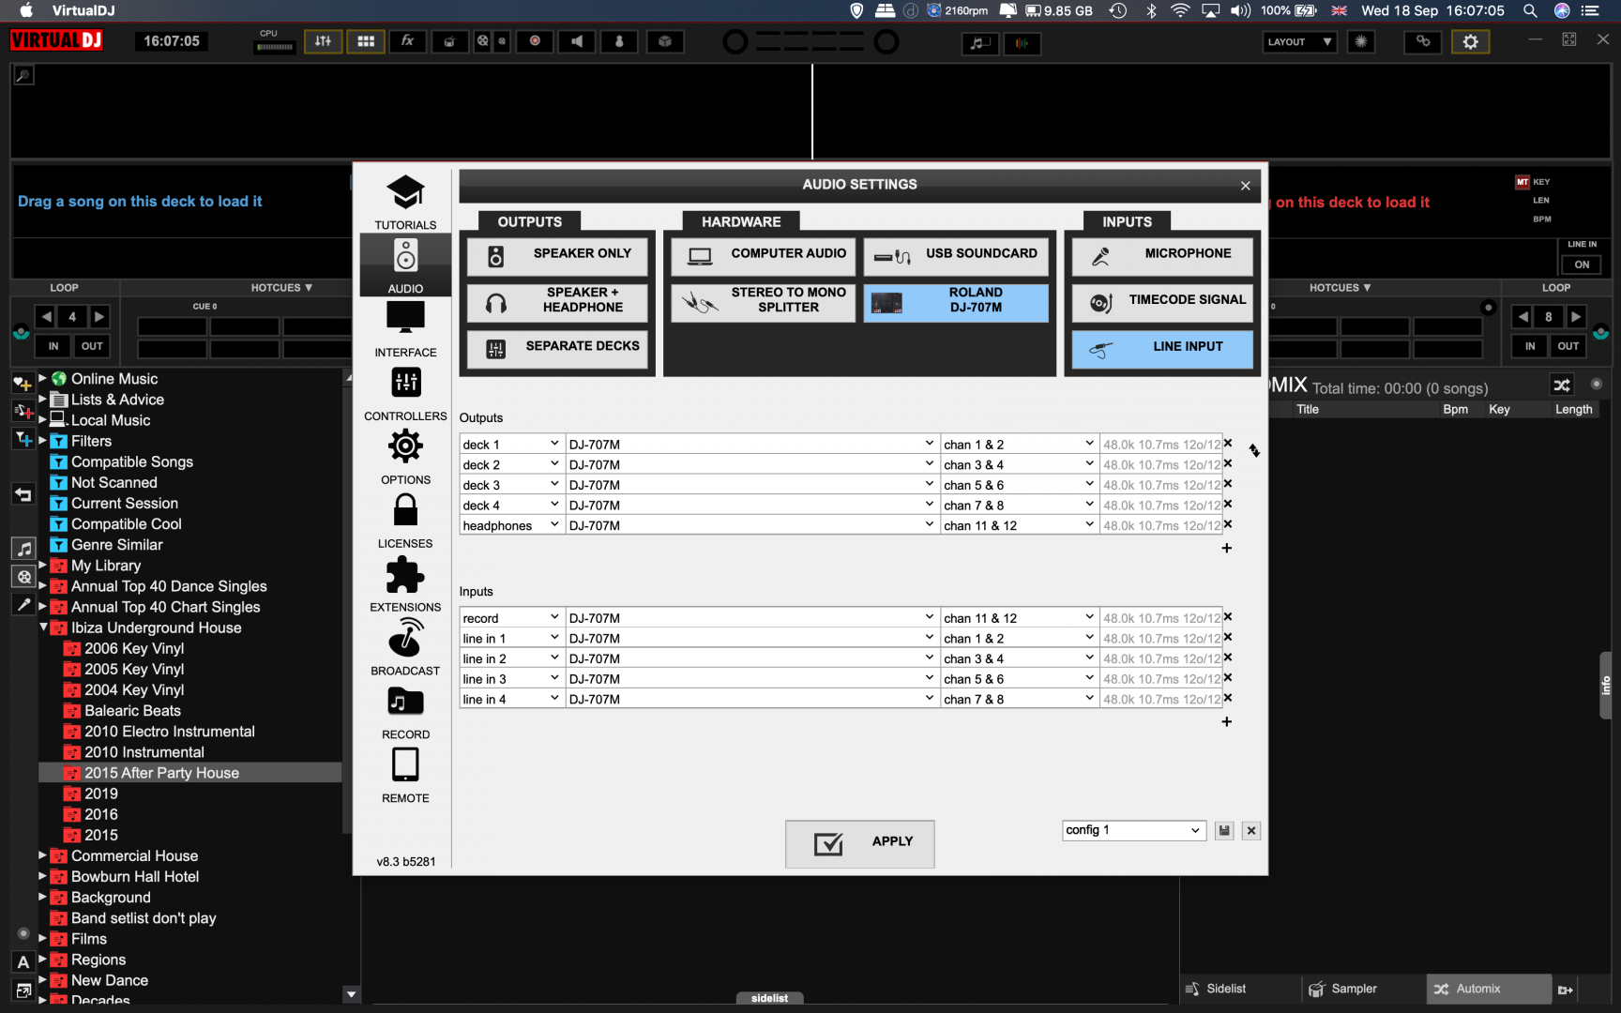Add a new output row with plus

point(1226,549)
